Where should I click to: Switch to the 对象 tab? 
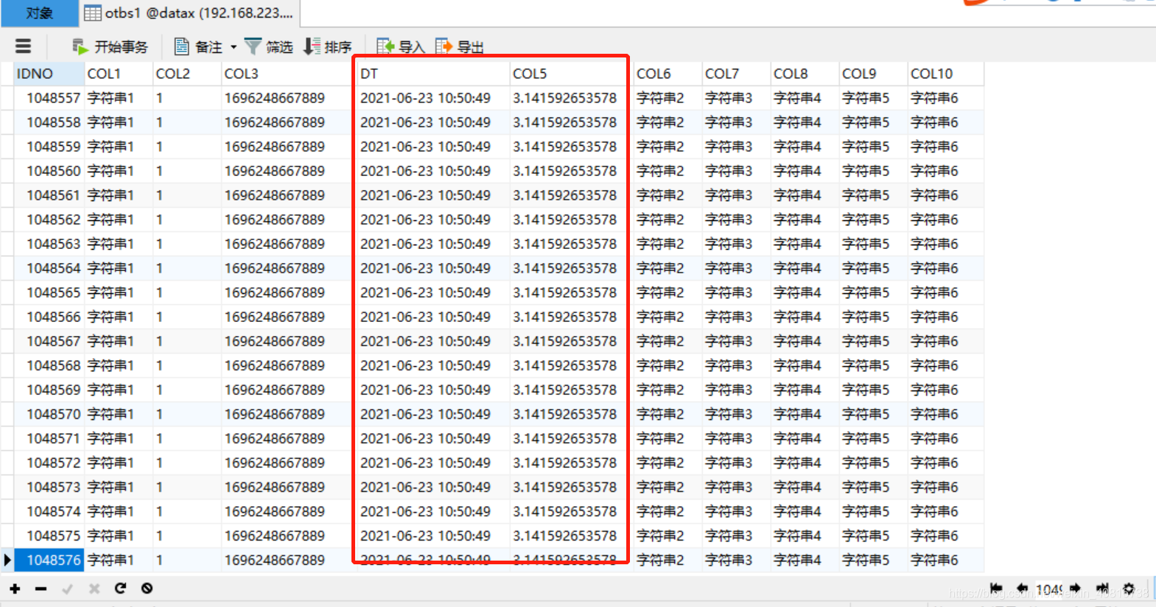(40, 13)
